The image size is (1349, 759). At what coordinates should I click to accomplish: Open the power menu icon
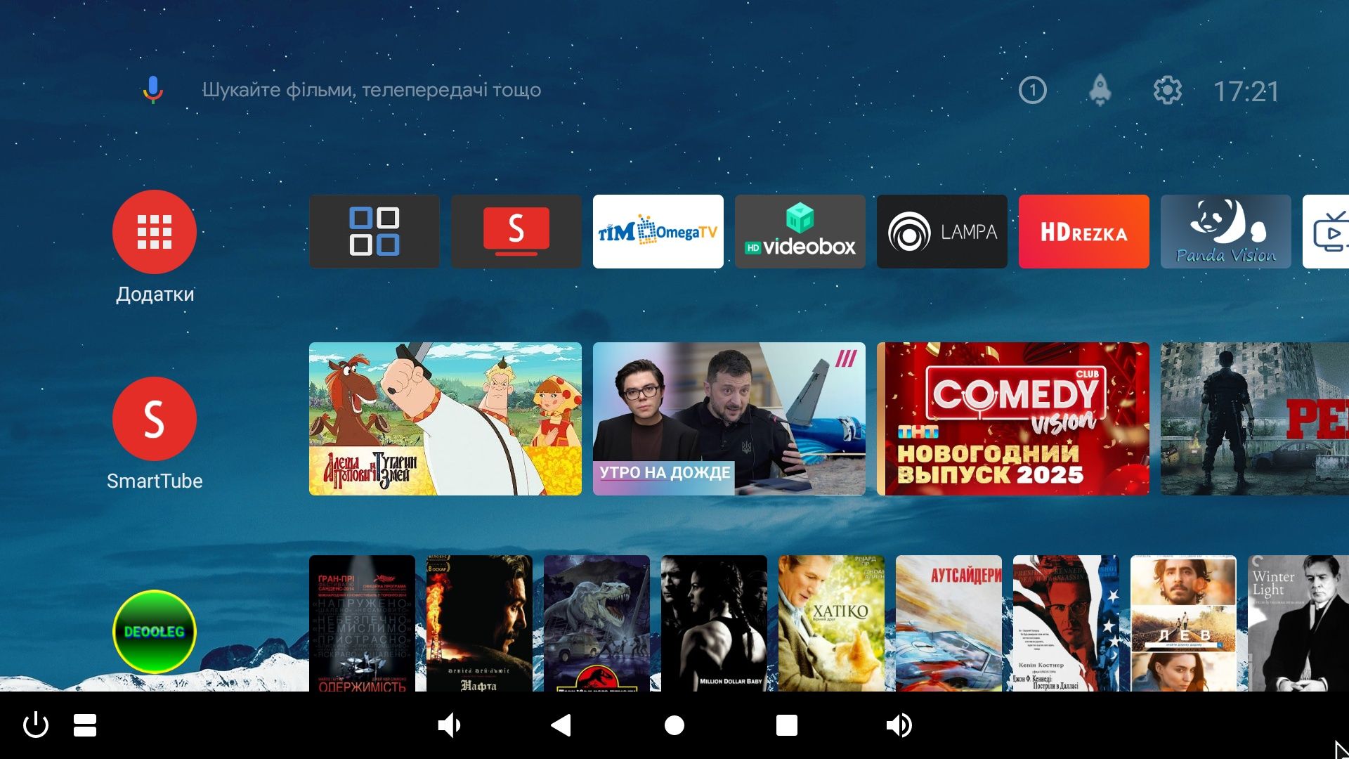coord(36,725)
